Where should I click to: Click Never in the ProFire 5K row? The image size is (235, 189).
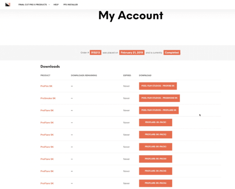pos(126,86)
